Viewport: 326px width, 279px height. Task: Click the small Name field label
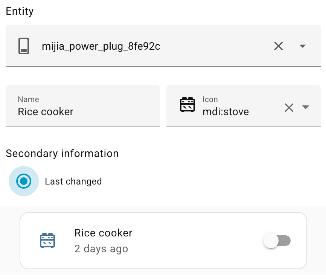point(28,99)
